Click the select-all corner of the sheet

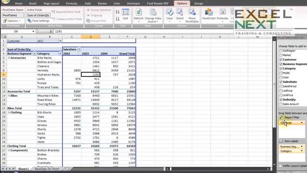[4, 37]
